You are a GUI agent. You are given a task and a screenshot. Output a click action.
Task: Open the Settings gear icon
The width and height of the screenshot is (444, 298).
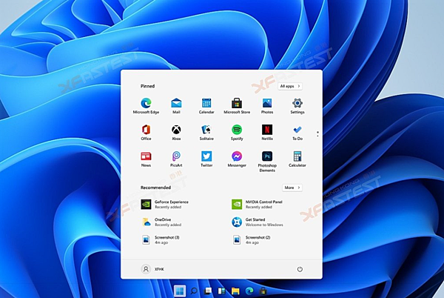pos(297,106)
